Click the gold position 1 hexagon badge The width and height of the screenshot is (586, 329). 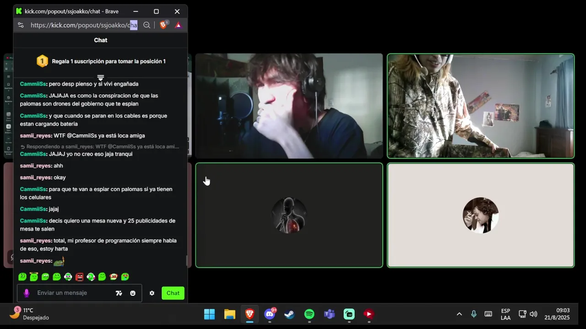(42, 61)
